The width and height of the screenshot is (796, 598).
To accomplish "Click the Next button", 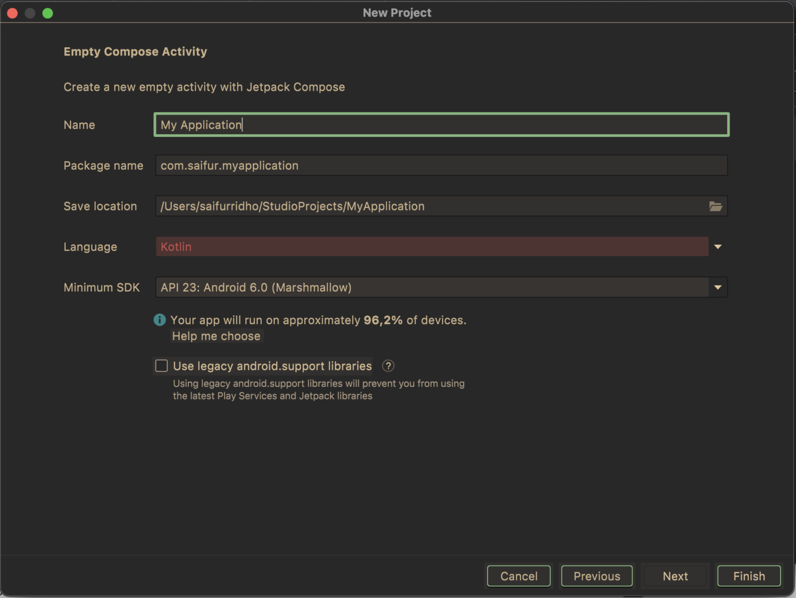I will pos(675,576).
